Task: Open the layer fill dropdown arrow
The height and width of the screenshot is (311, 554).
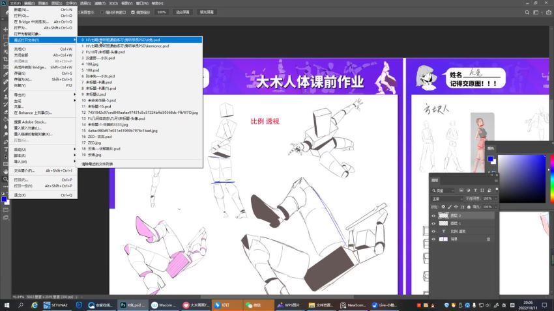Action: (496, 207)
